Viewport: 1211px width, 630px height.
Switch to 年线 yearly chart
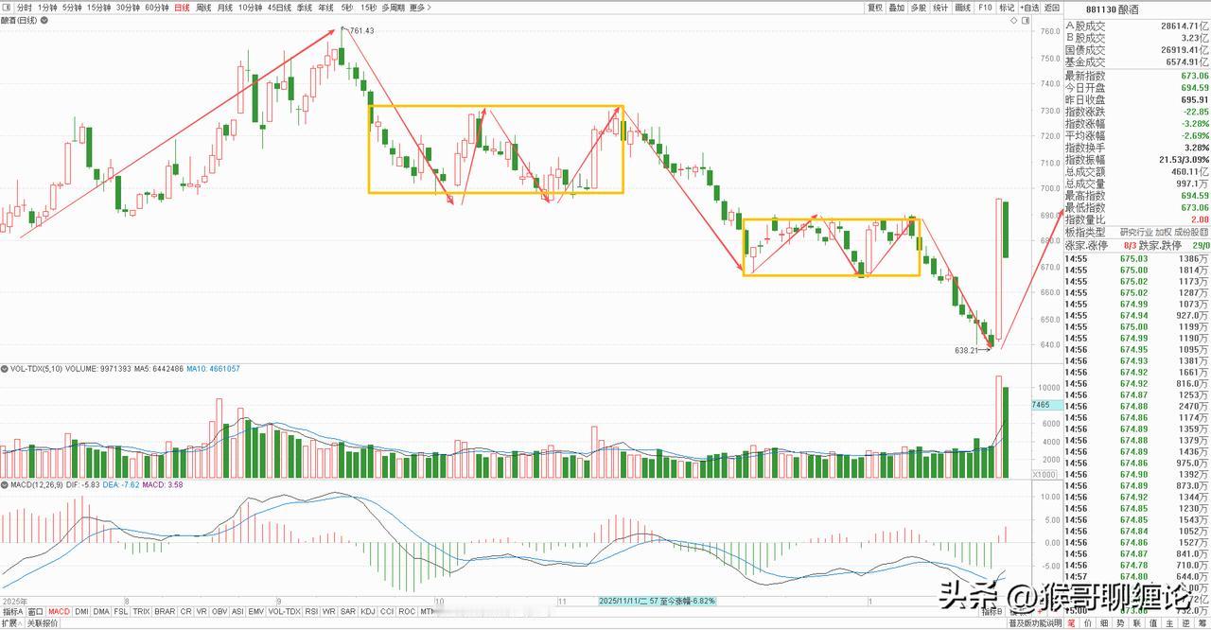click(326, 8)
